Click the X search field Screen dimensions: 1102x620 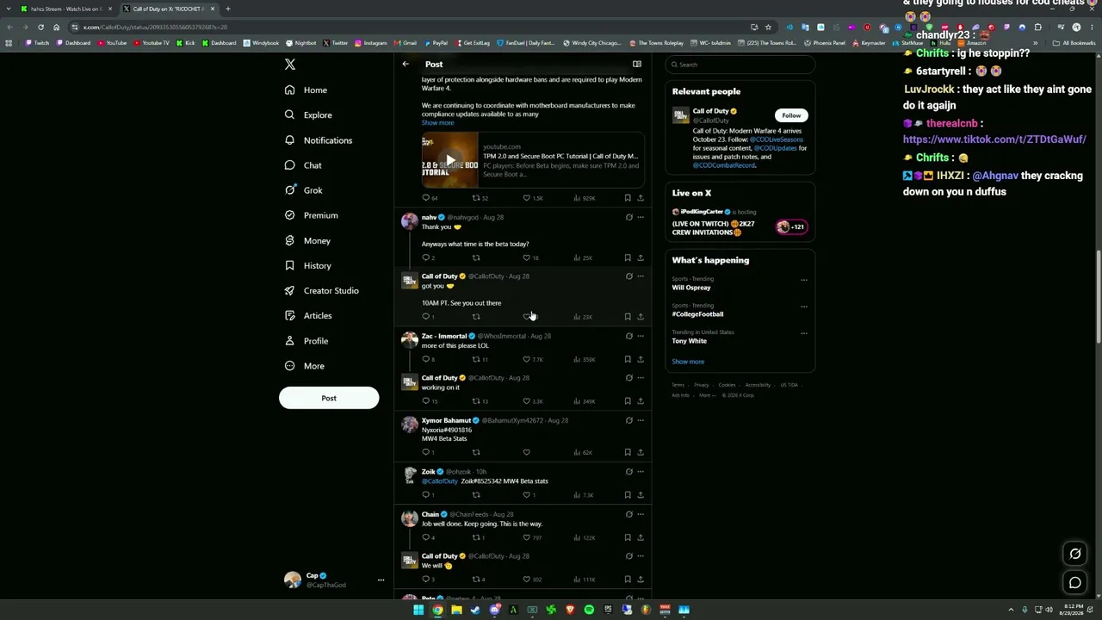740,65
